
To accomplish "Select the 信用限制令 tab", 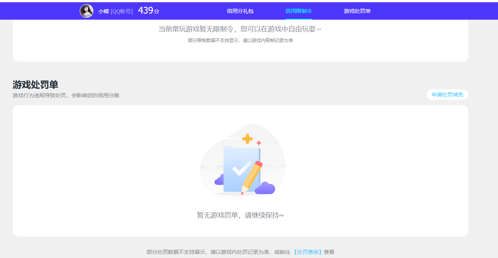I will (299, 11).
